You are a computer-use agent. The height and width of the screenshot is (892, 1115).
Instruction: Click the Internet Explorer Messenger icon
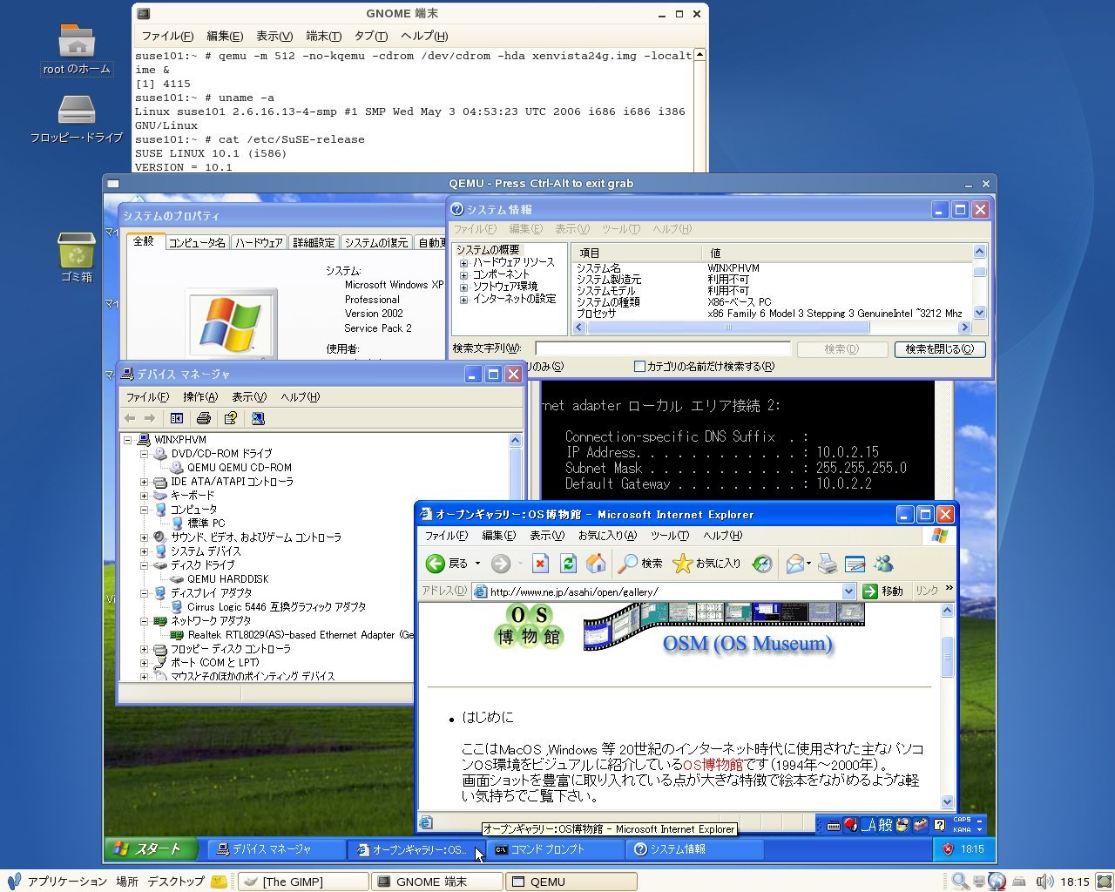click(884, 564)
